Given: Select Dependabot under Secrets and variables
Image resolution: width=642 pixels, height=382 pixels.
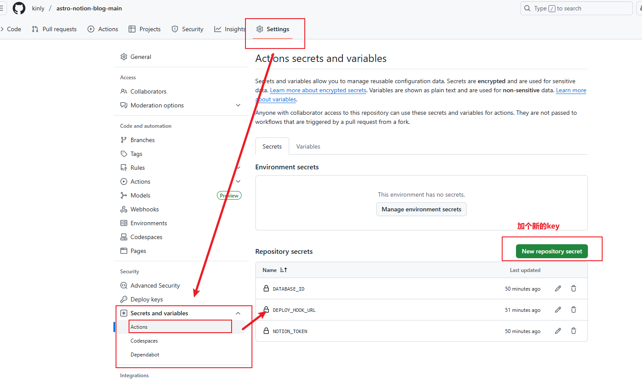Looking at the screenshot, I should pyautogui.click(x=145, y=355).
